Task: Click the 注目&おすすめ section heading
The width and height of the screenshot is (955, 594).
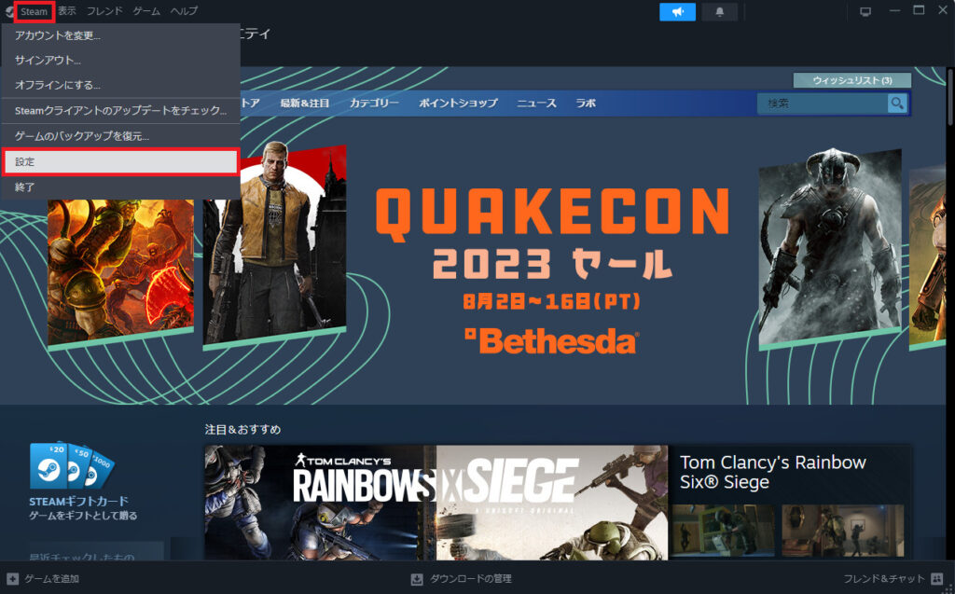Action: click(x=242, y=430)
